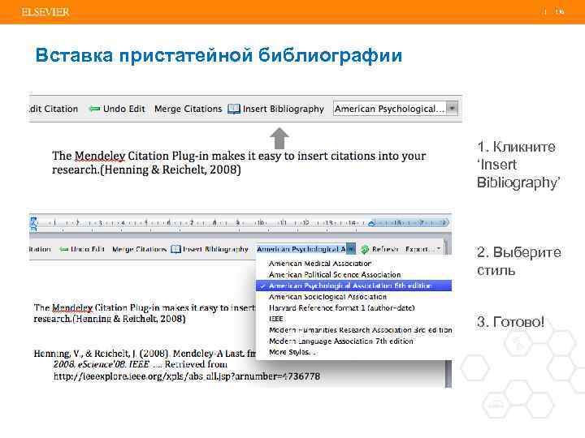The height and width of the screenshot is (438, 585).
Task: Open More Styles... entry
Action: (x=292, y=352)
